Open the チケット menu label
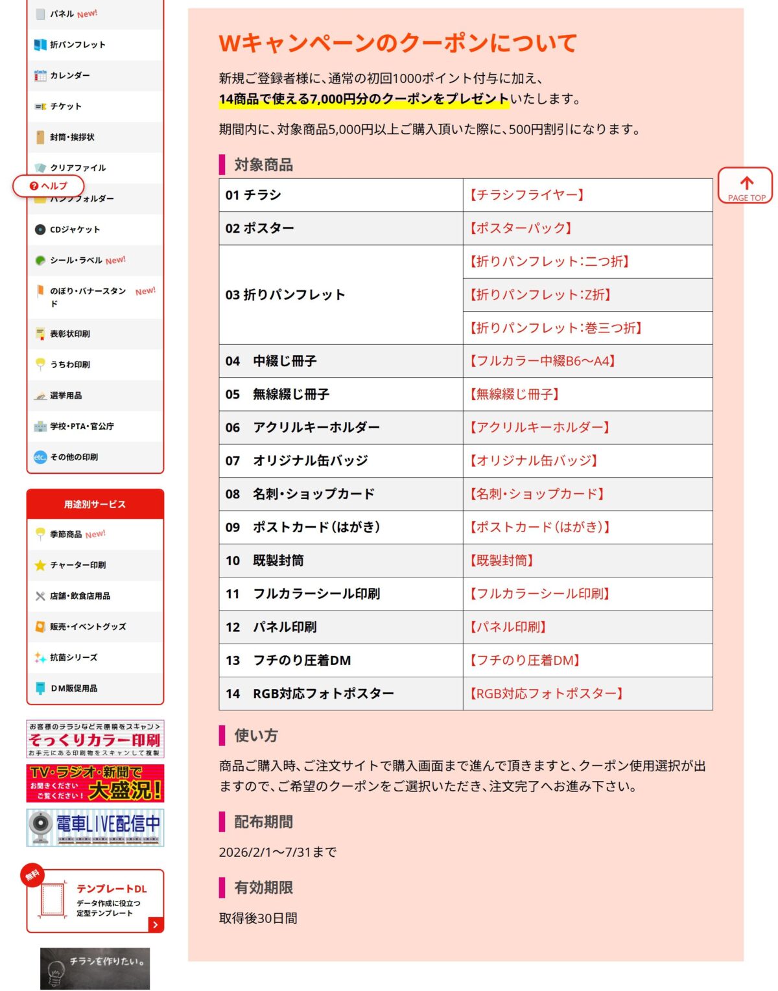 [65, 106]
